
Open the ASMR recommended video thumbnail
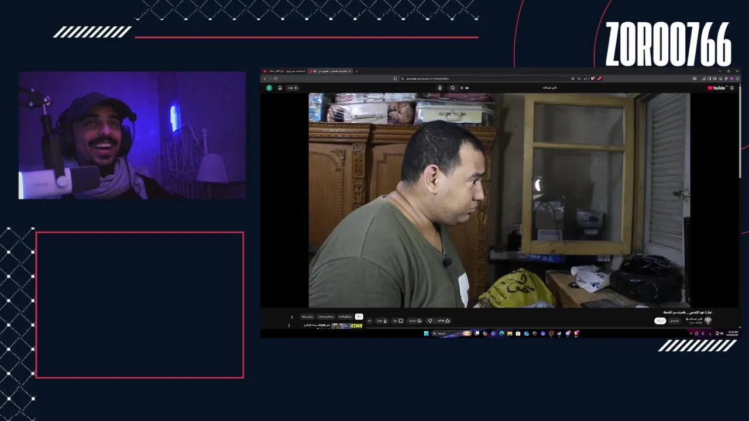(x=347, y=326)
